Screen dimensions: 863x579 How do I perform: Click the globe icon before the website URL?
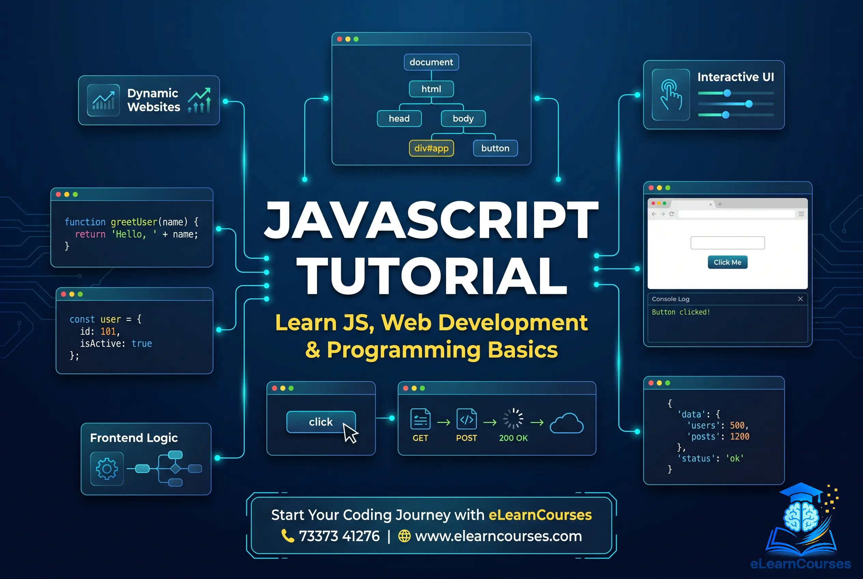coord(405,536)
